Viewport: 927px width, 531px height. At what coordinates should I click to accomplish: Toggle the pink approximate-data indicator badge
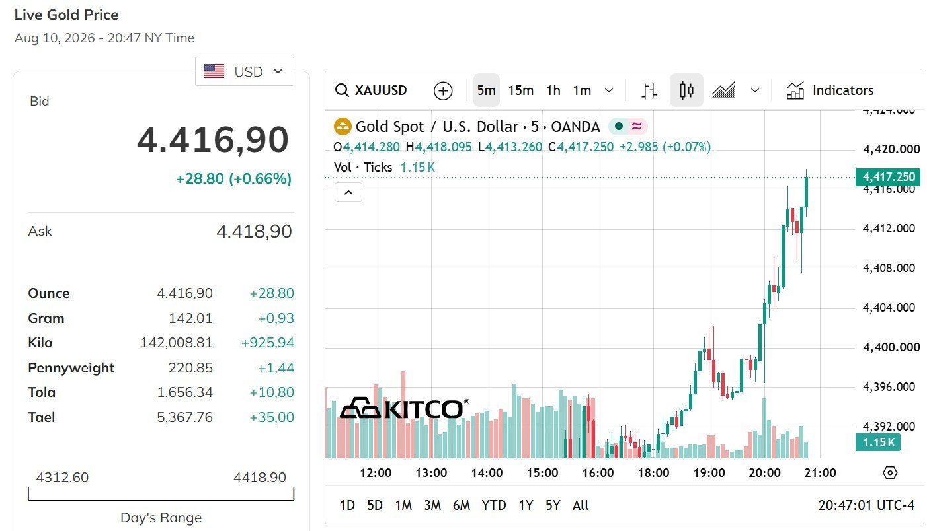pos(637,127)
